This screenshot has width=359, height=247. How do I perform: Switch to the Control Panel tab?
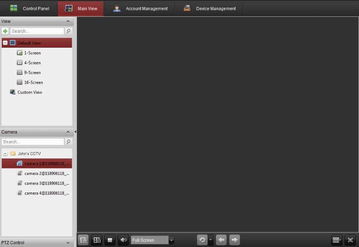pyautogui.click(x=30, y=9)
